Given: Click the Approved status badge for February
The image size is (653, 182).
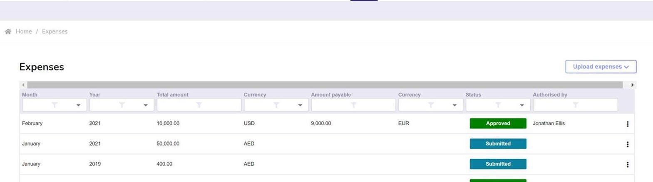Looking at the screenshot, I should tap(498, 124).
